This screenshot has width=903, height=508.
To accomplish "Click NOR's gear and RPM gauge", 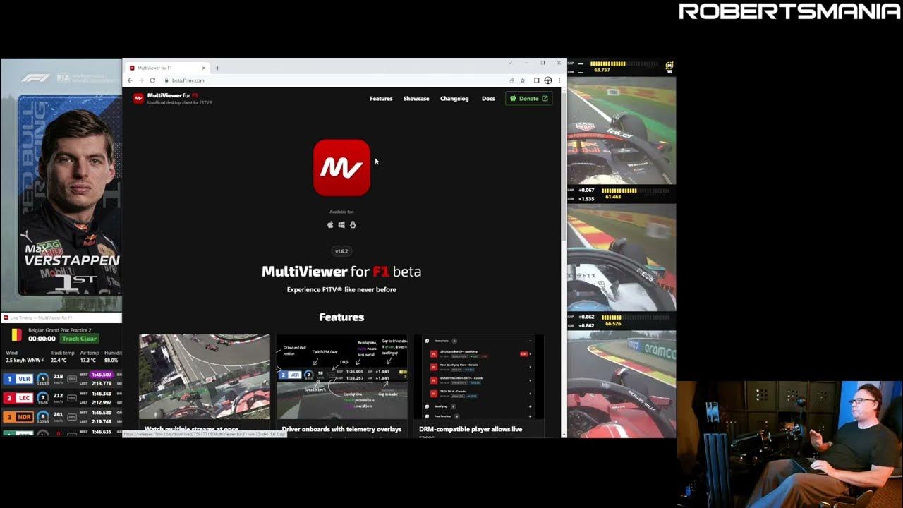I will click(x=42, y=417).
